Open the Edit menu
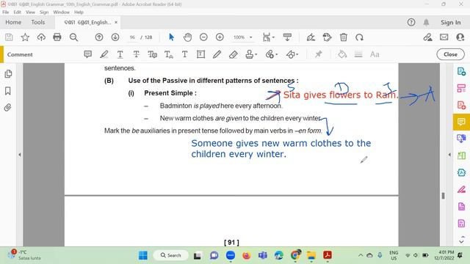Screen dimensions: 470x264 click(x=17, y=12)
